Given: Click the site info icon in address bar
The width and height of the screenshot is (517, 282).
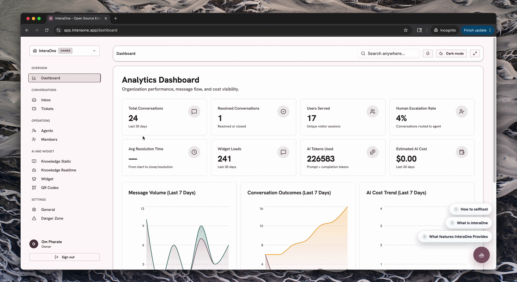Looking at the screenshot, I should pos(58,30).
